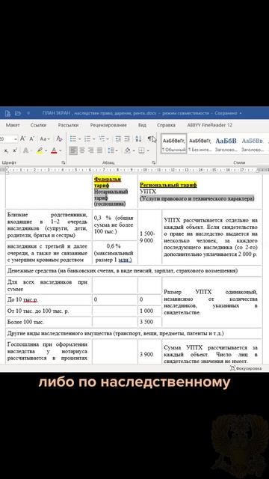Click the Sort (A-Z) icon
The image size is (269, 479).
(x=138, y=139)
